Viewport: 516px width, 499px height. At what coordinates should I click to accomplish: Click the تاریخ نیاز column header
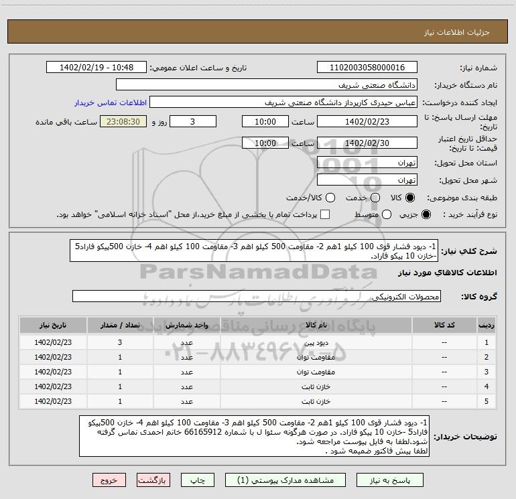[53, 326]
